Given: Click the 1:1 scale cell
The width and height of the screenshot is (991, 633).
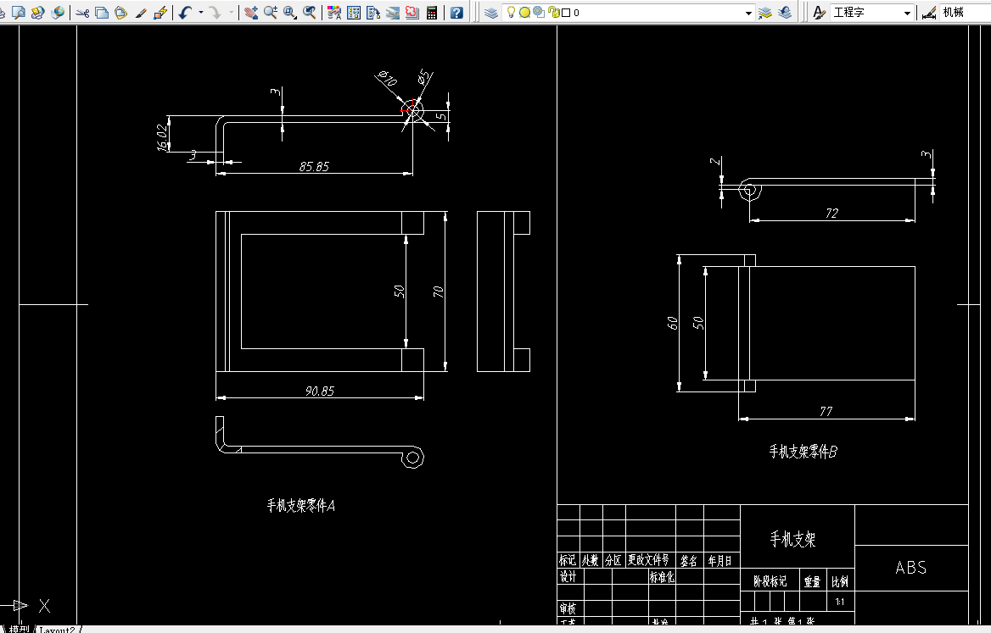Looking at the screenshot, I should pyautogui.click(x=840, y=602).
